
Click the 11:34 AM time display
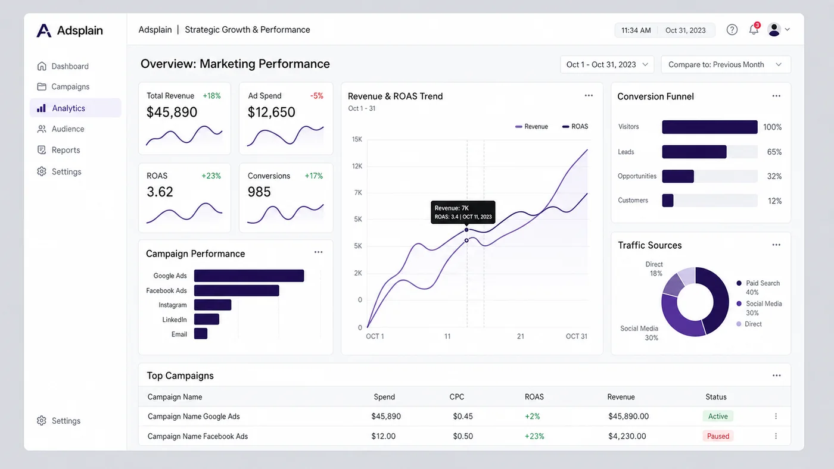point(636,30)
